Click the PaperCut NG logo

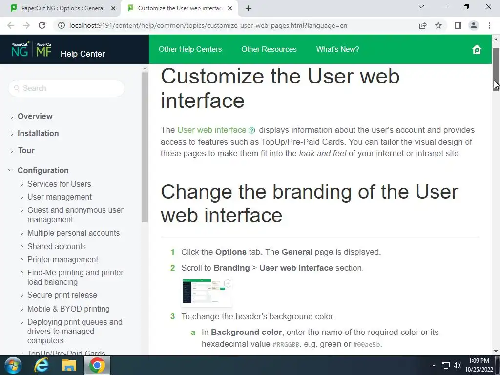pos(21,49)
